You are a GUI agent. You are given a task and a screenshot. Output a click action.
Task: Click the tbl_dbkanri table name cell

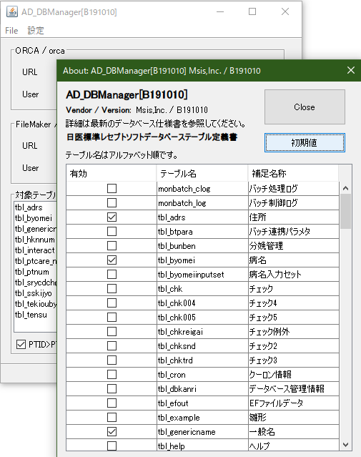pyautogui.click(x=202, y=389)
